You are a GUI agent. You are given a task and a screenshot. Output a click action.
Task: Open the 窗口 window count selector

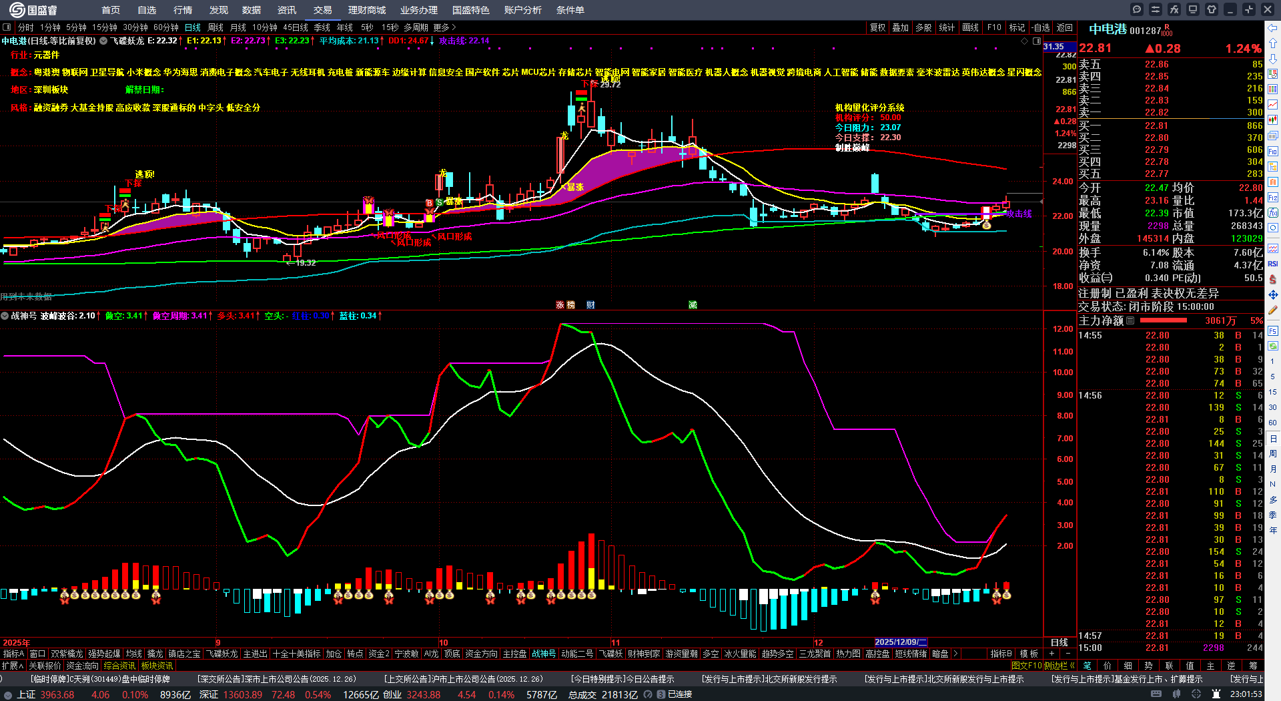tap(37, 654)
